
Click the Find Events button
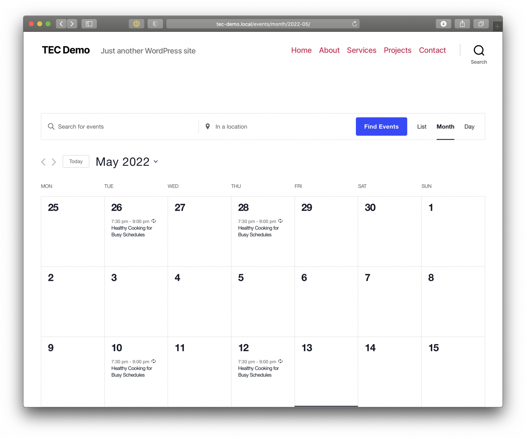pyautogui.click(x=381, y=126)
